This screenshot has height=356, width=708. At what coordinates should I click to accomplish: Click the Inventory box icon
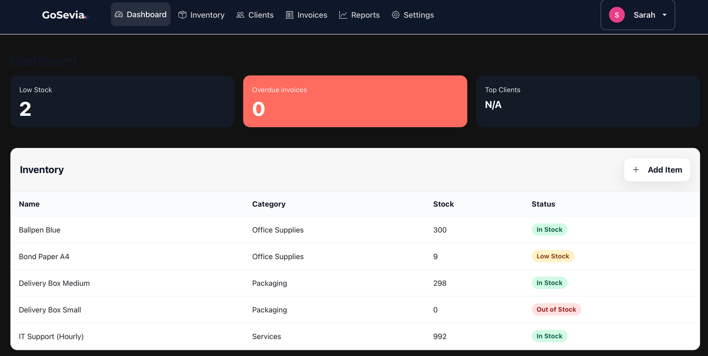click(182, 15)
